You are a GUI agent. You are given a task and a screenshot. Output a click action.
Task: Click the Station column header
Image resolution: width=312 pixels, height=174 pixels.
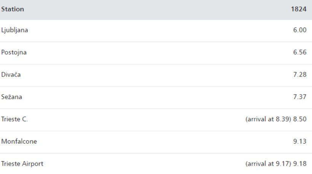(x=13, y=9)
